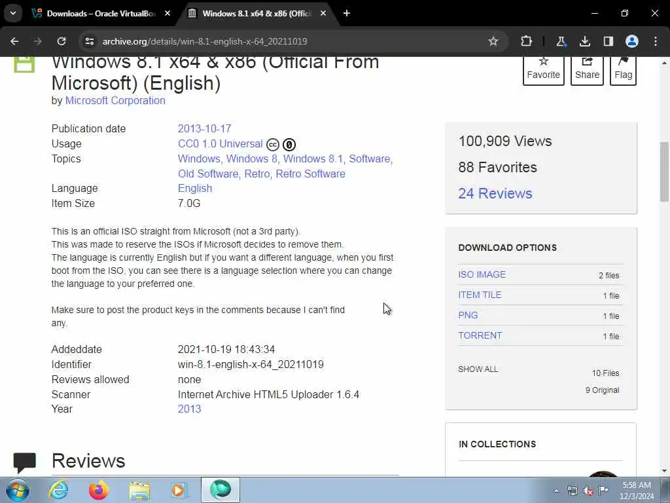
Task: Toggle the browser side panel icon
Action: pyautogui.click(x=608, y=41)
